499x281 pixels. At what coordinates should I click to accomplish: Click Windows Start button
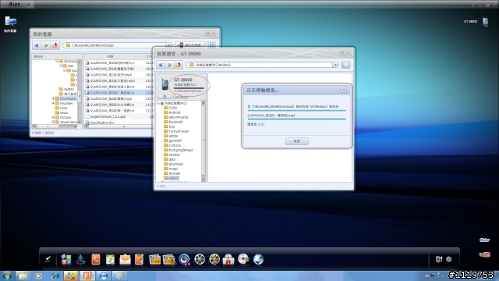click(x=6, y=276)
